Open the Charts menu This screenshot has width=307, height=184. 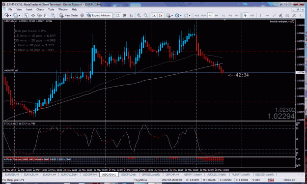[40, 9]
